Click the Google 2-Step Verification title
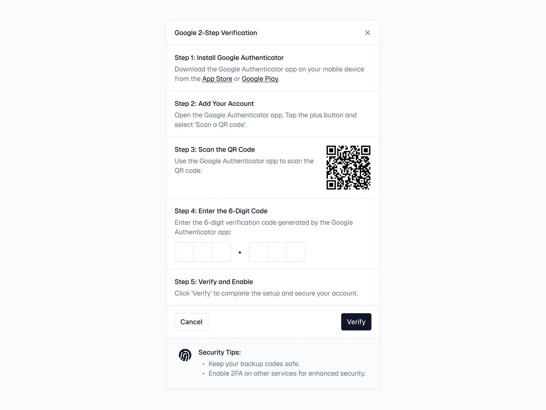The height and width of the screenshot is (410, 546). tap(216, 33)
